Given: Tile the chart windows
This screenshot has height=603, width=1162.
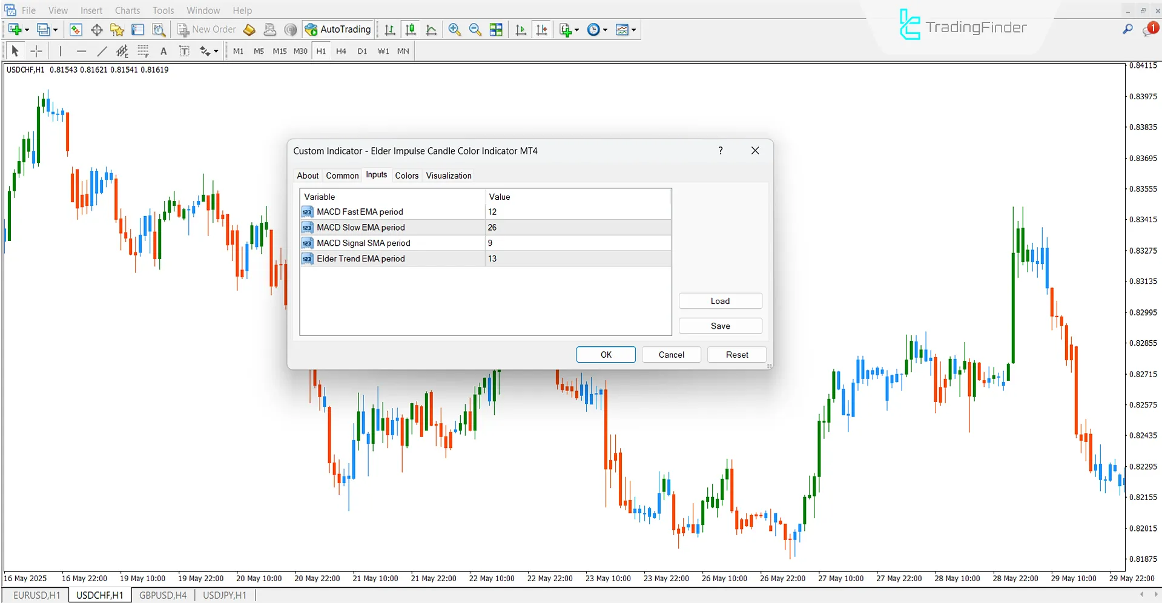Looking at the screenshot, I should coord(495,29).
